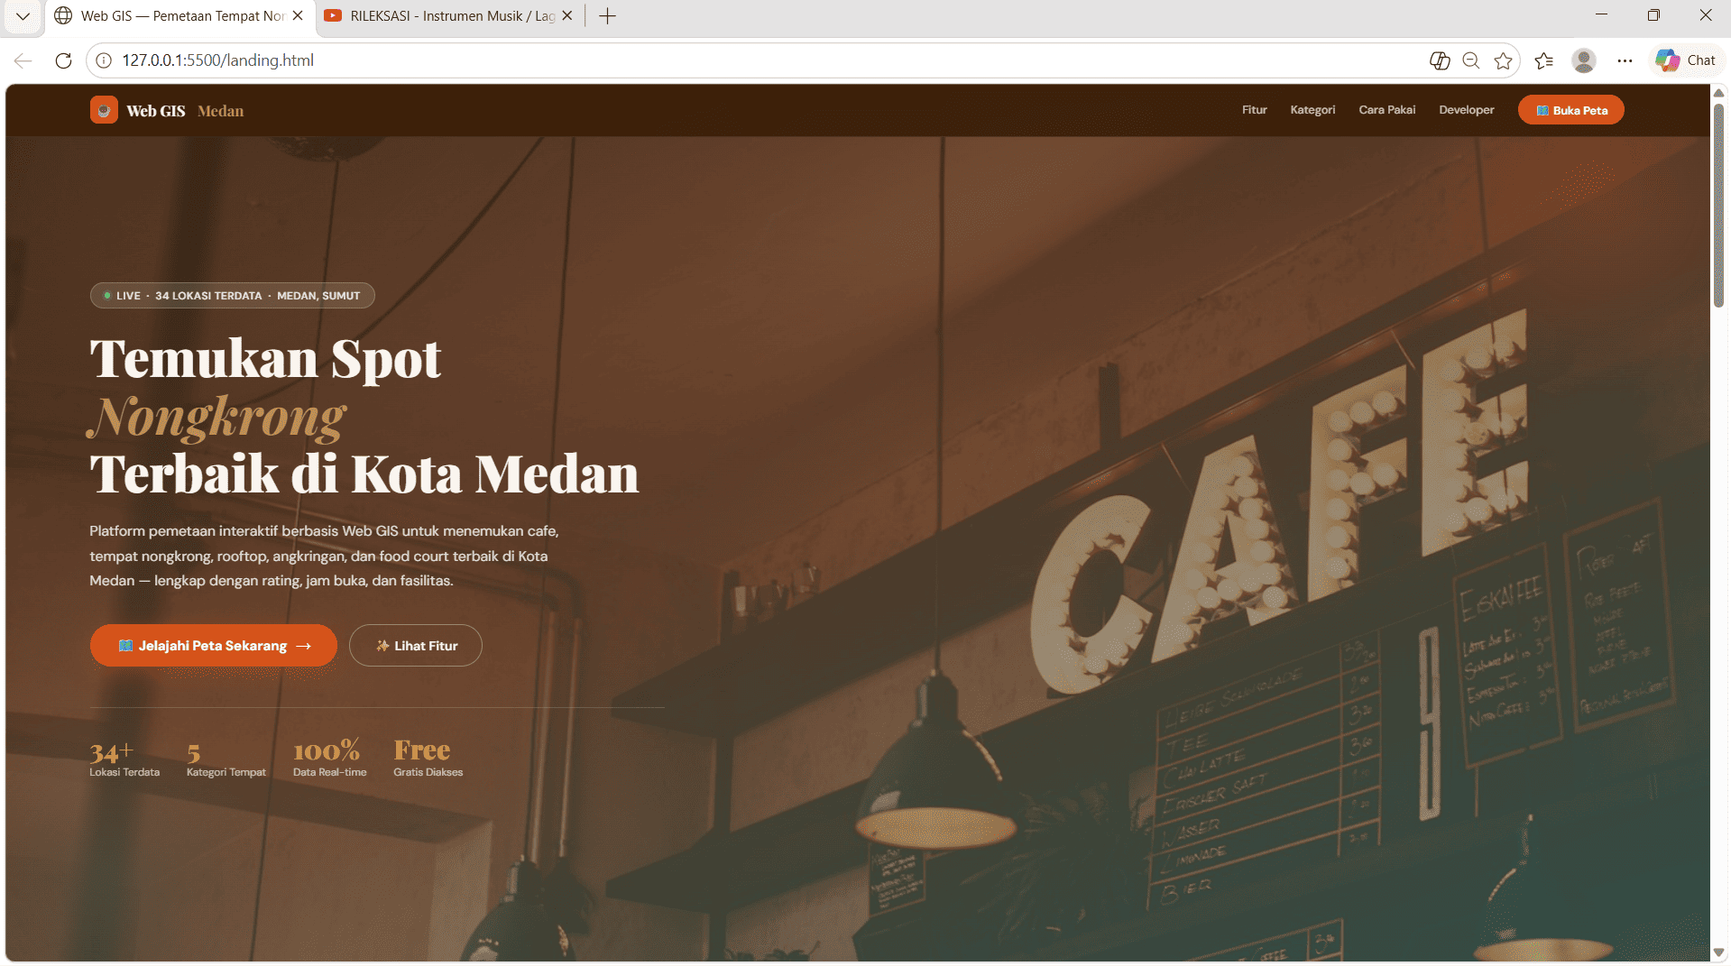The width and height of the screenshot is (1731, 966).
Task: Click the Platform pemetaan interaktif description paragraph
Action: point(325,556)
